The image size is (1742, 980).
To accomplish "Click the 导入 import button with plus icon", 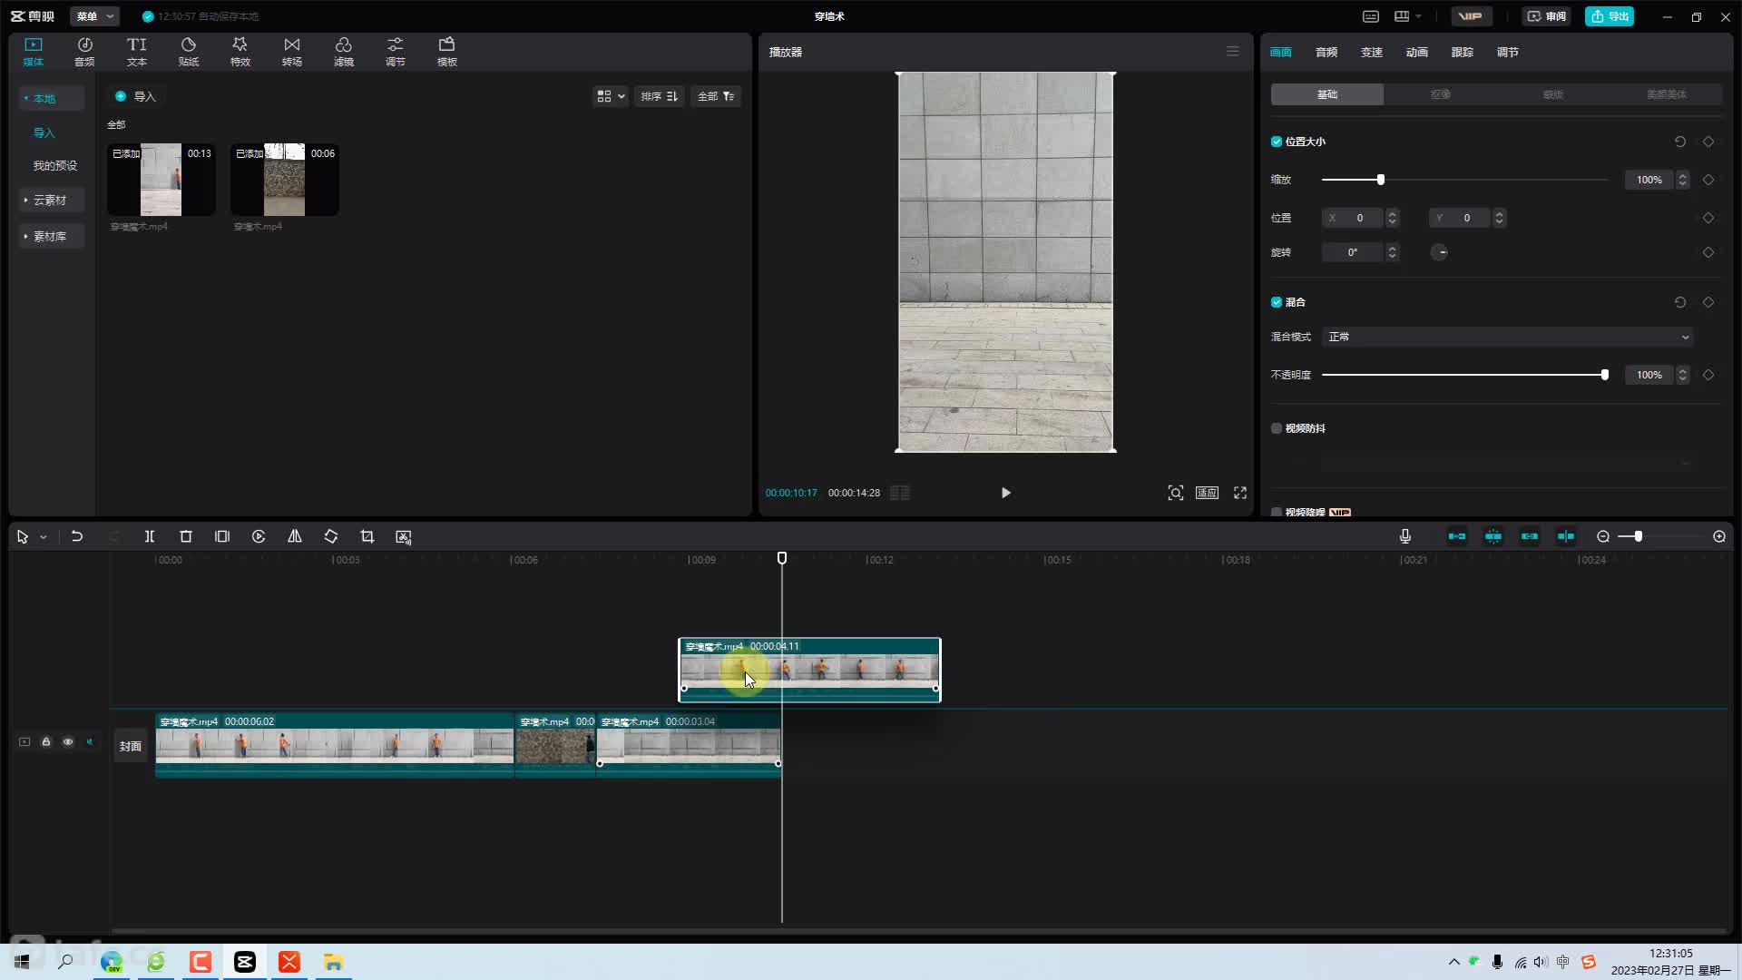I will click(136, 96).
